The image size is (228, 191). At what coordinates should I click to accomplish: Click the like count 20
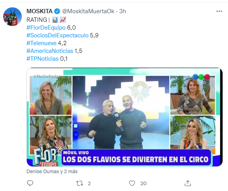tap(143, 184)
